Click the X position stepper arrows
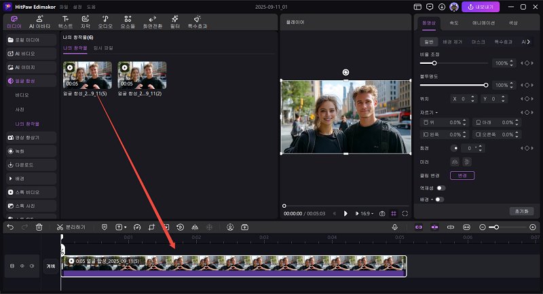 472,99
